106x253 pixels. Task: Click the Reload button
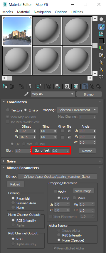[16, 184]
